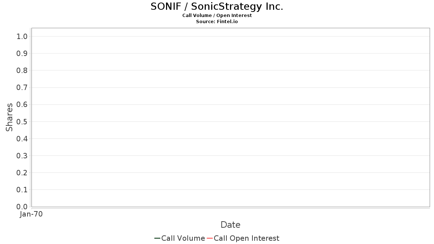Click the Date x-axis title
The image size is (434, 244).
click(x=230, y=225)
